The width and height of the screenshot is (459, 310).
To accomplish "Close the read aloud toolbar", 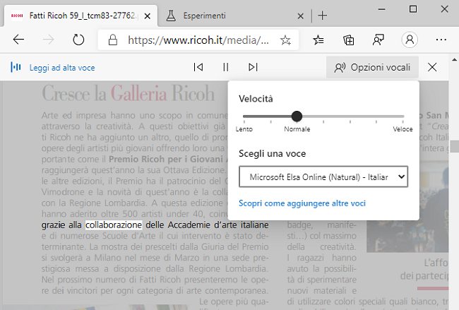I will [433, 67].
